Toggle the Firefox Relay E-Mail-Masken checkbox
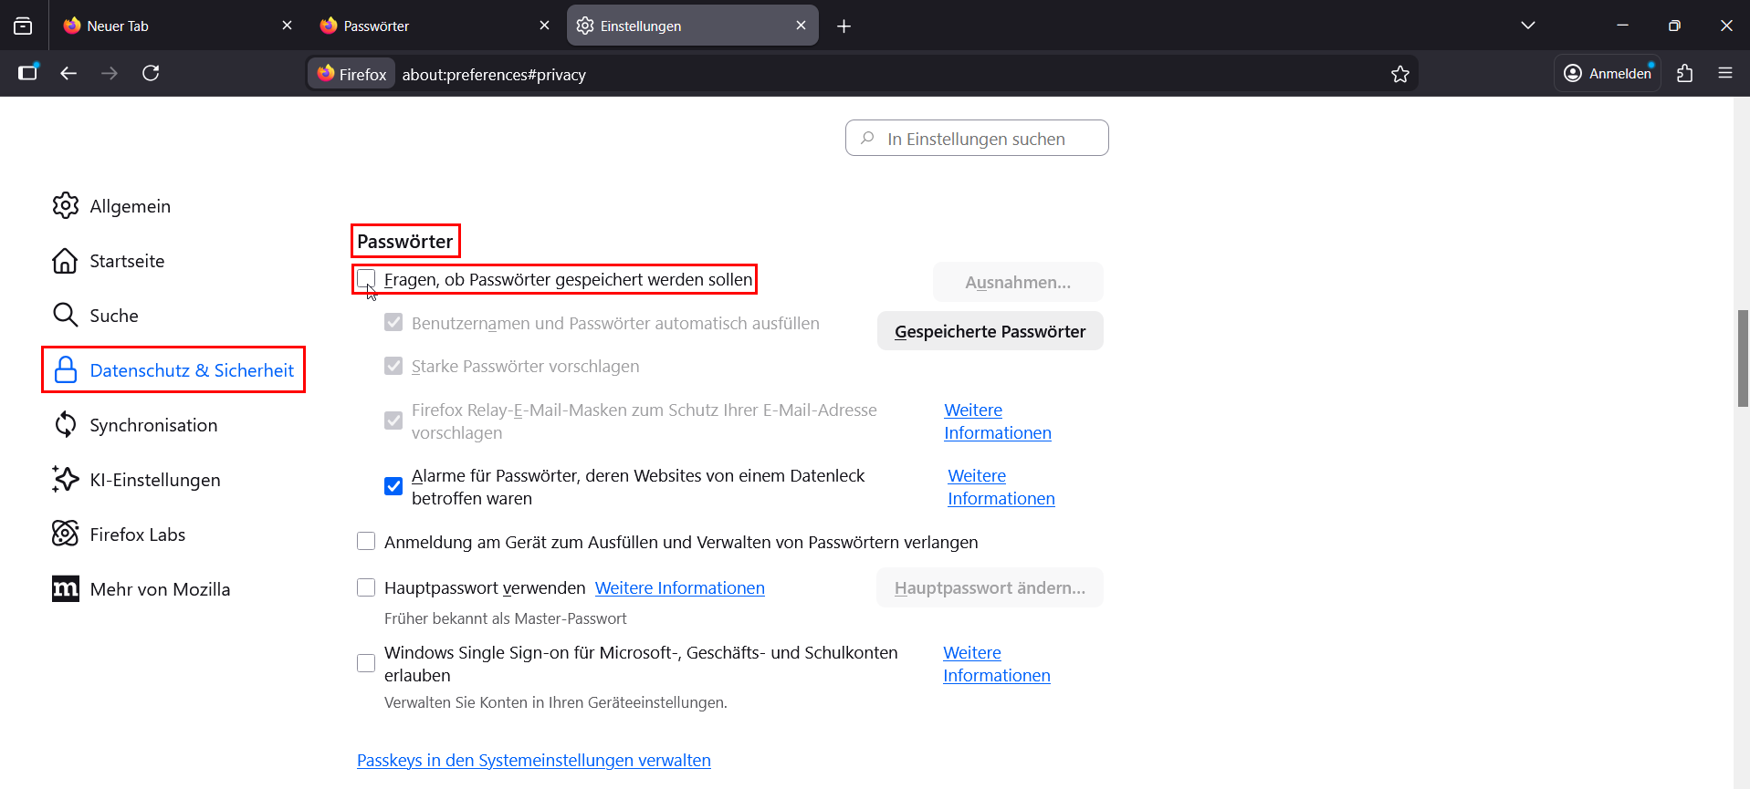 point(393,420)
